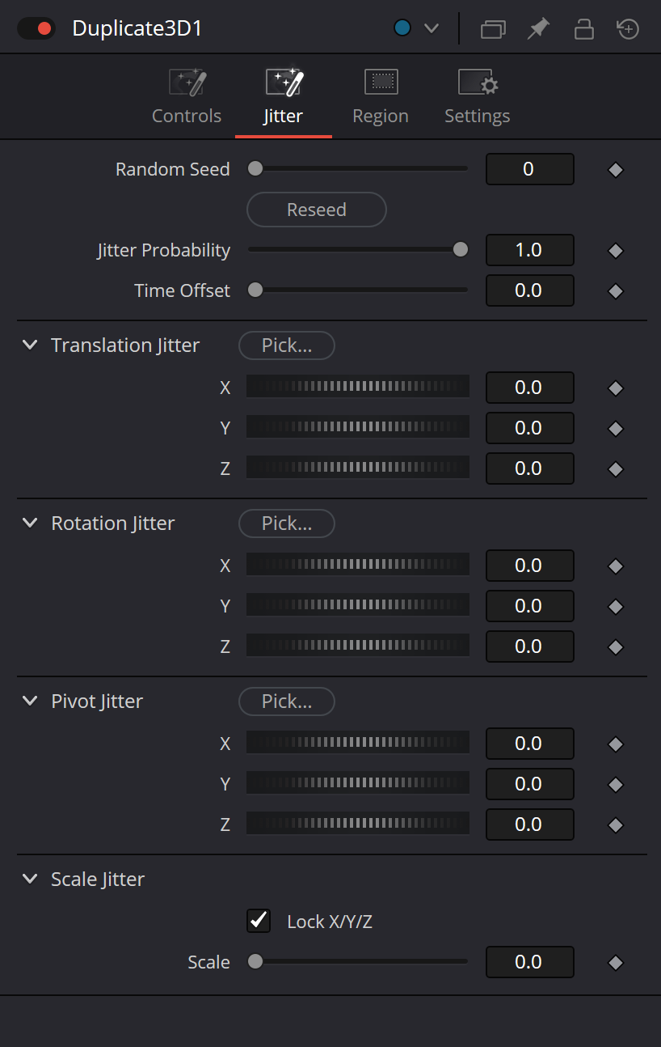Keyframe Translation Jitter Z diamond

click(616, 469)
